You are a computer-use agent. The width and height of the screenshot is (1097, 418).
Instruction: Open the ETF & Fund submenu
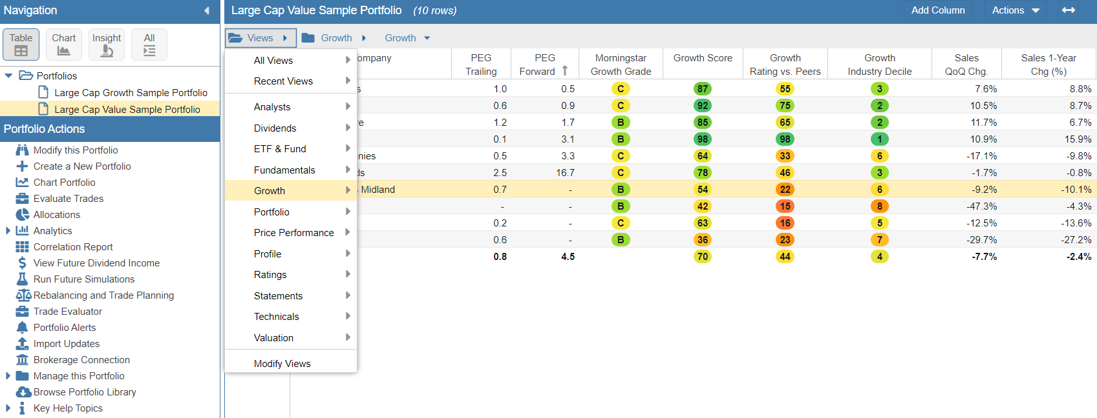pos(291,149)
